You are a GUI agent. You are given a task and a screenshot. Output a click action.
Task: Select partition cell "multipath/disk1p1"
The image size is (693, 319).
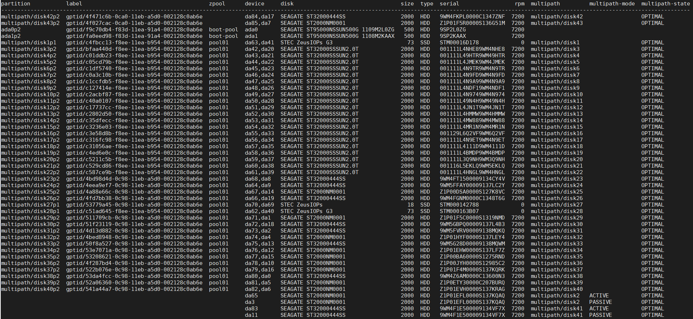coord(29,43)
